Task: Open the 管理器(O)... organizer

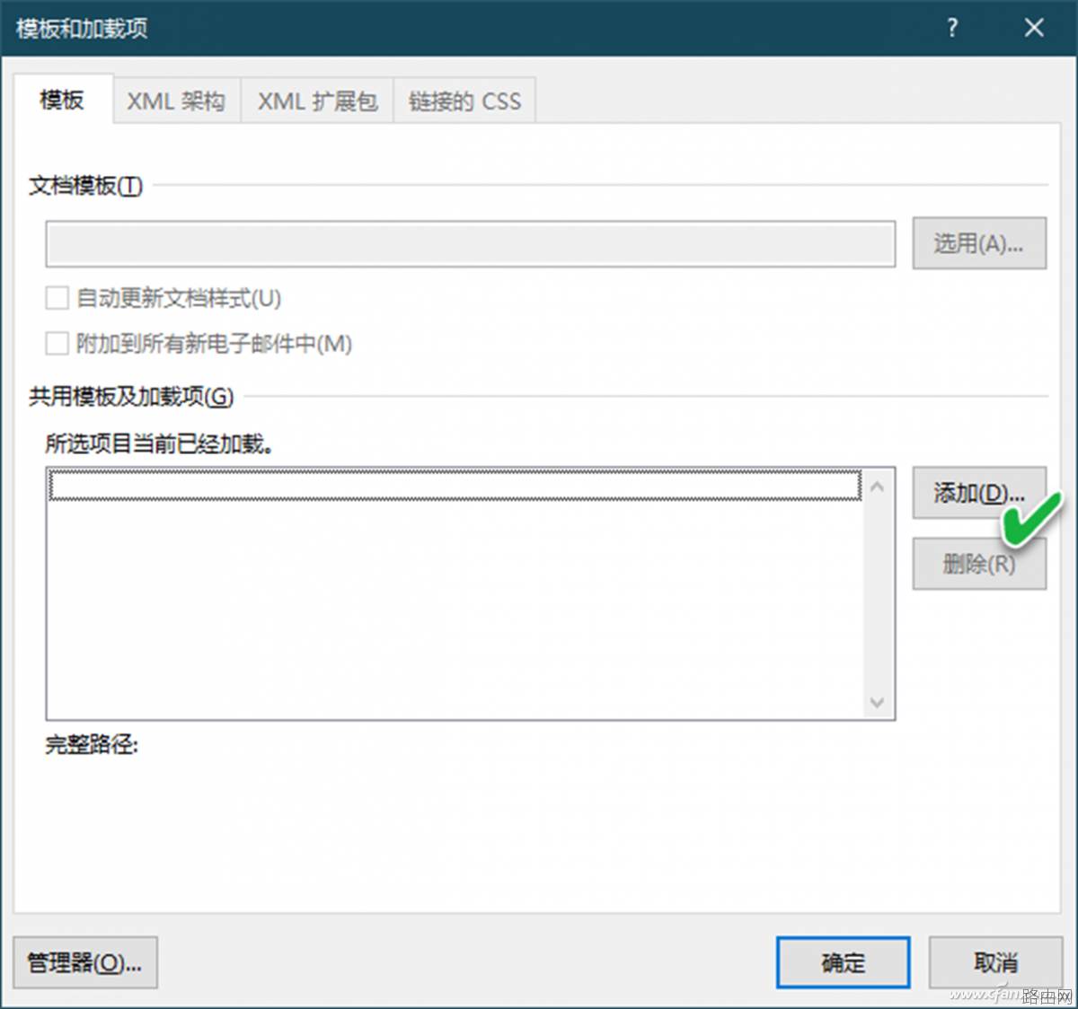Action: [x=85, y=963]
